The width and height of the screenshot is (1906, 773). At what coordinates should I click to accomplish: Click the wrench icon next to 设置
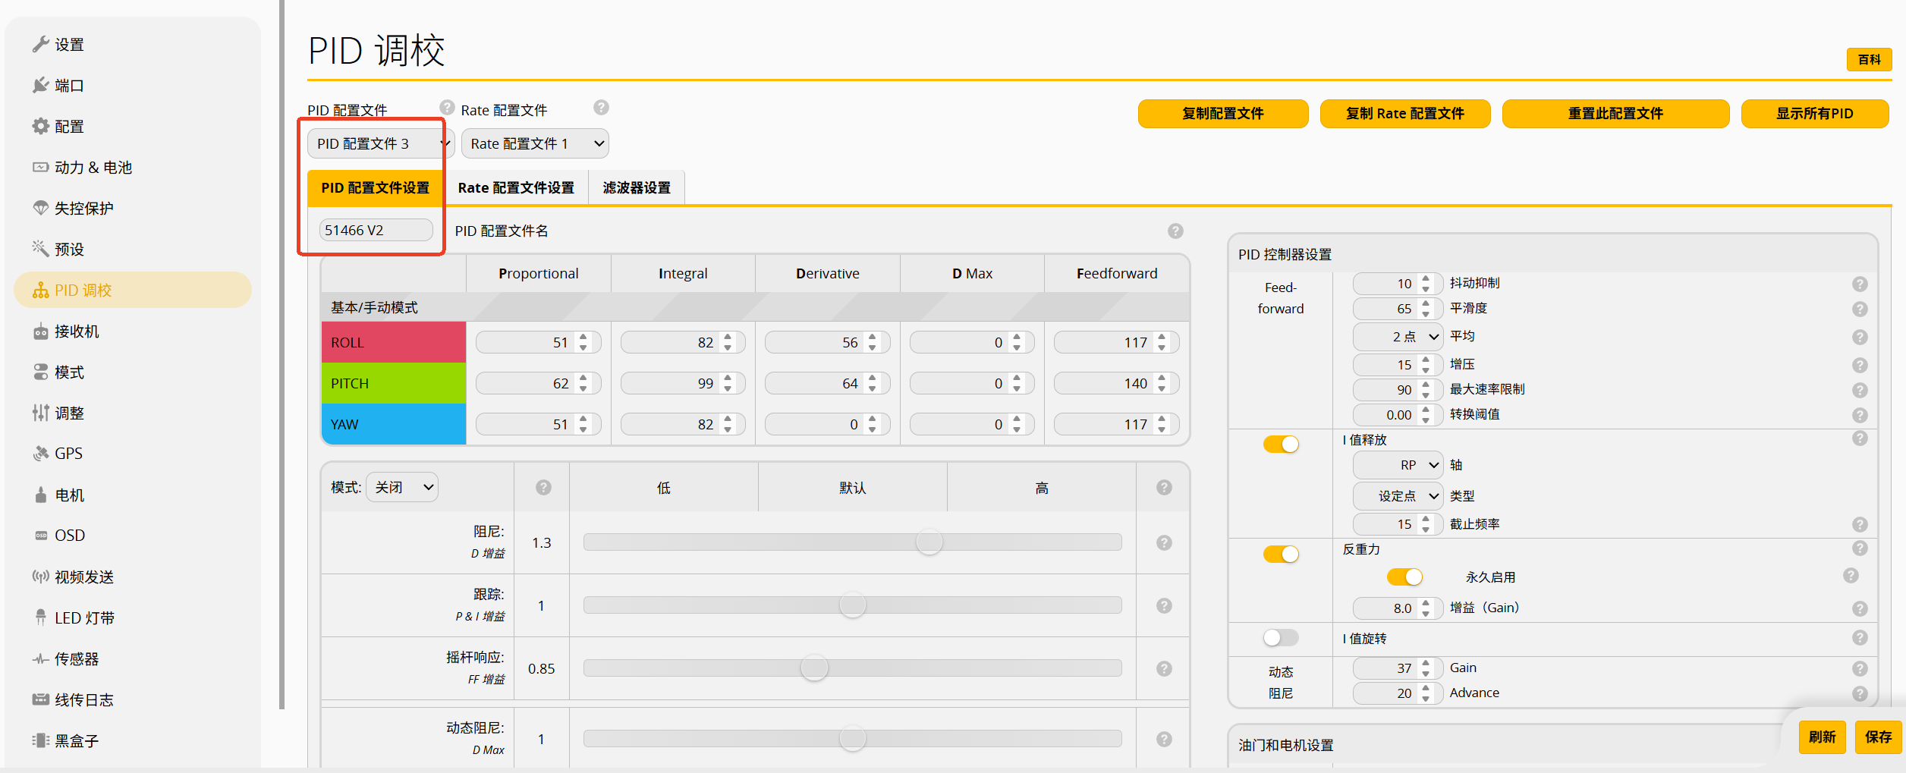[x=40, y=45]
